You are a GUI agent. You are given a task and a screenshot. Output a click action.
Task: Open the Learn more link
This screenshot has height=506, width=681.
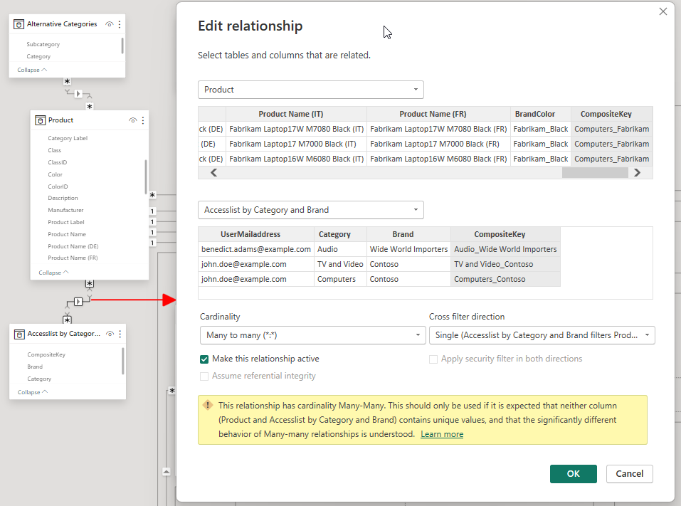click(441, 434)
